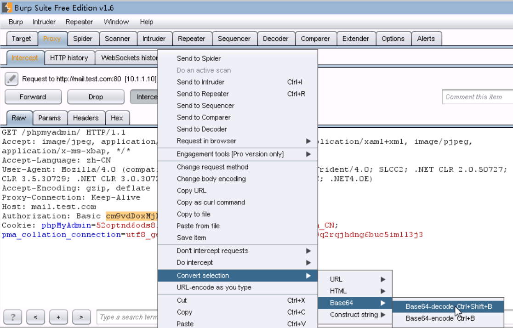
Task: Open the Burp menu
Action: pyautogui.click(x=16, y=22)
